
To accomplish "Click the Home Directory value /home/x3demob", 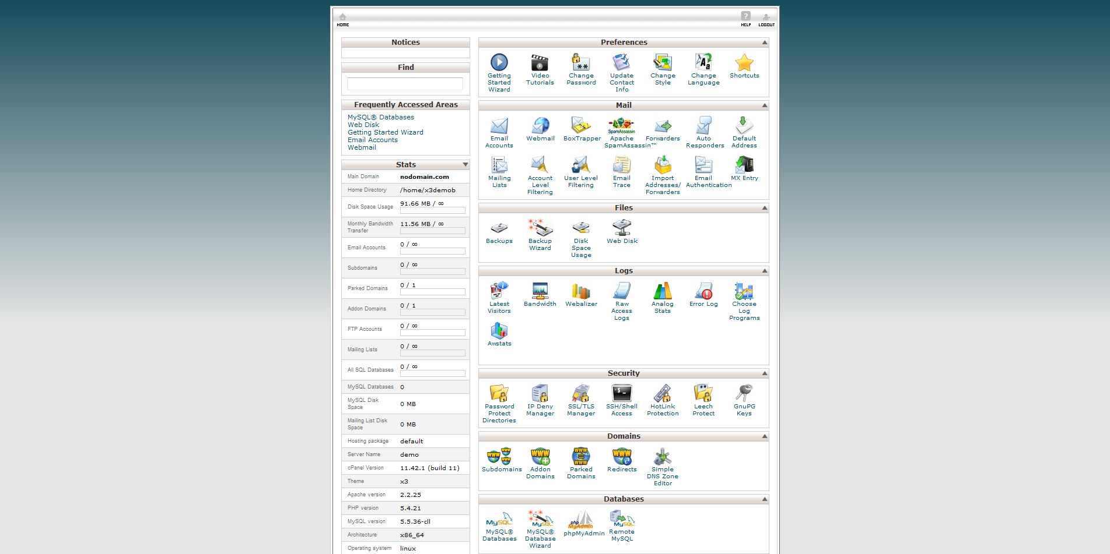I will click(x=428, y=190).
